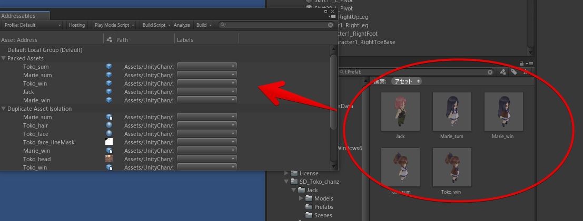This screenshot has height=221, width=583.
Task: Select Default Local Group (Default) row
Action: tap(165, 50)
